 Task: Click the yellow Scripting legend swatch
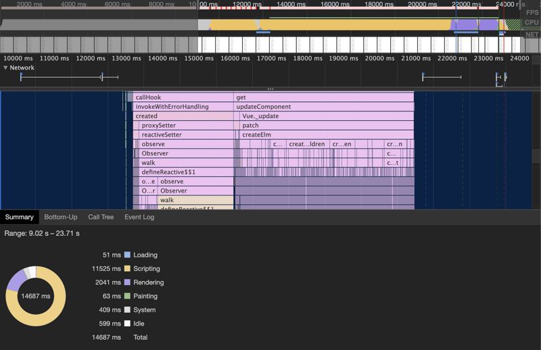point(127,269)
